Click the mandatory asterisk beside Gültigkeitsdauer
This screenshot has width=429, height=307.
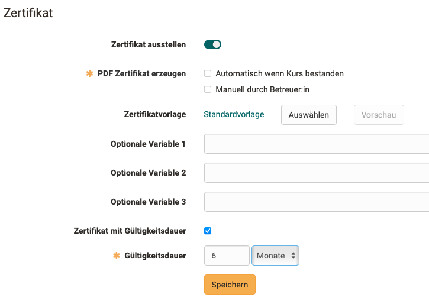click(117, 256)
